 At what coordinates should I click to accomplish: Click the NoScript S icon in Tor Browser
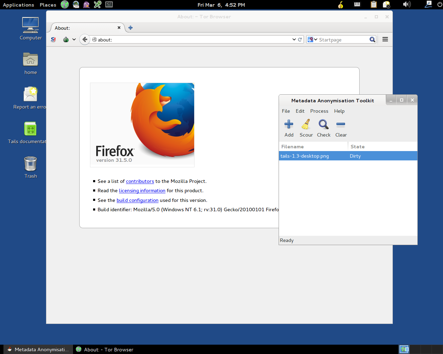click(53, 39)
